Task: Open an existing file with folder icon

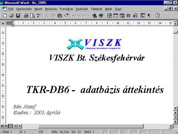Action: pyautogui.click(x=12, y=16)
